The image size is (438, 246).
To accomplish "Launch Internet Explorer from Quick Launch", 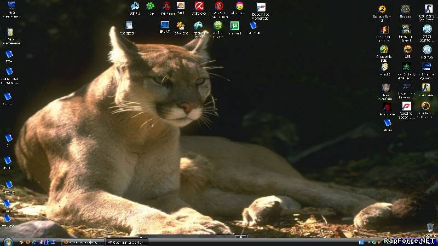I will point(34,242).
